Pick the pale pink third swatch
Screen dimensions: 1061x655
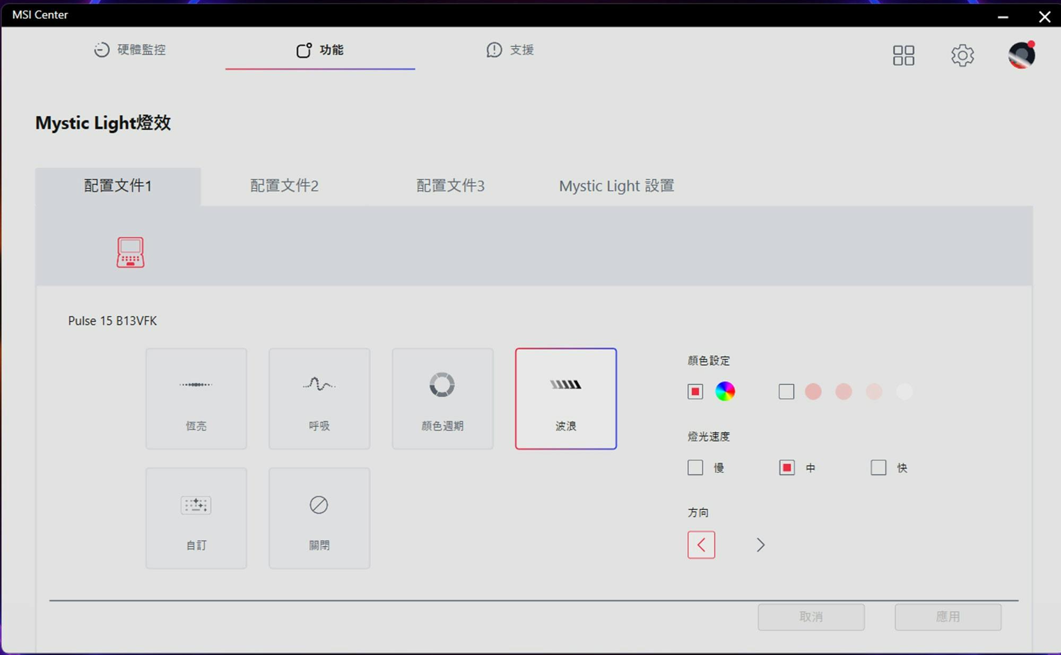(x=874, y=392)
